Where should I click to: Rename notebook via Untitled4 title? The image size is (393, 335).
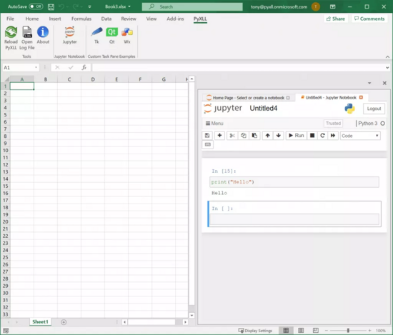click(264, 109)
